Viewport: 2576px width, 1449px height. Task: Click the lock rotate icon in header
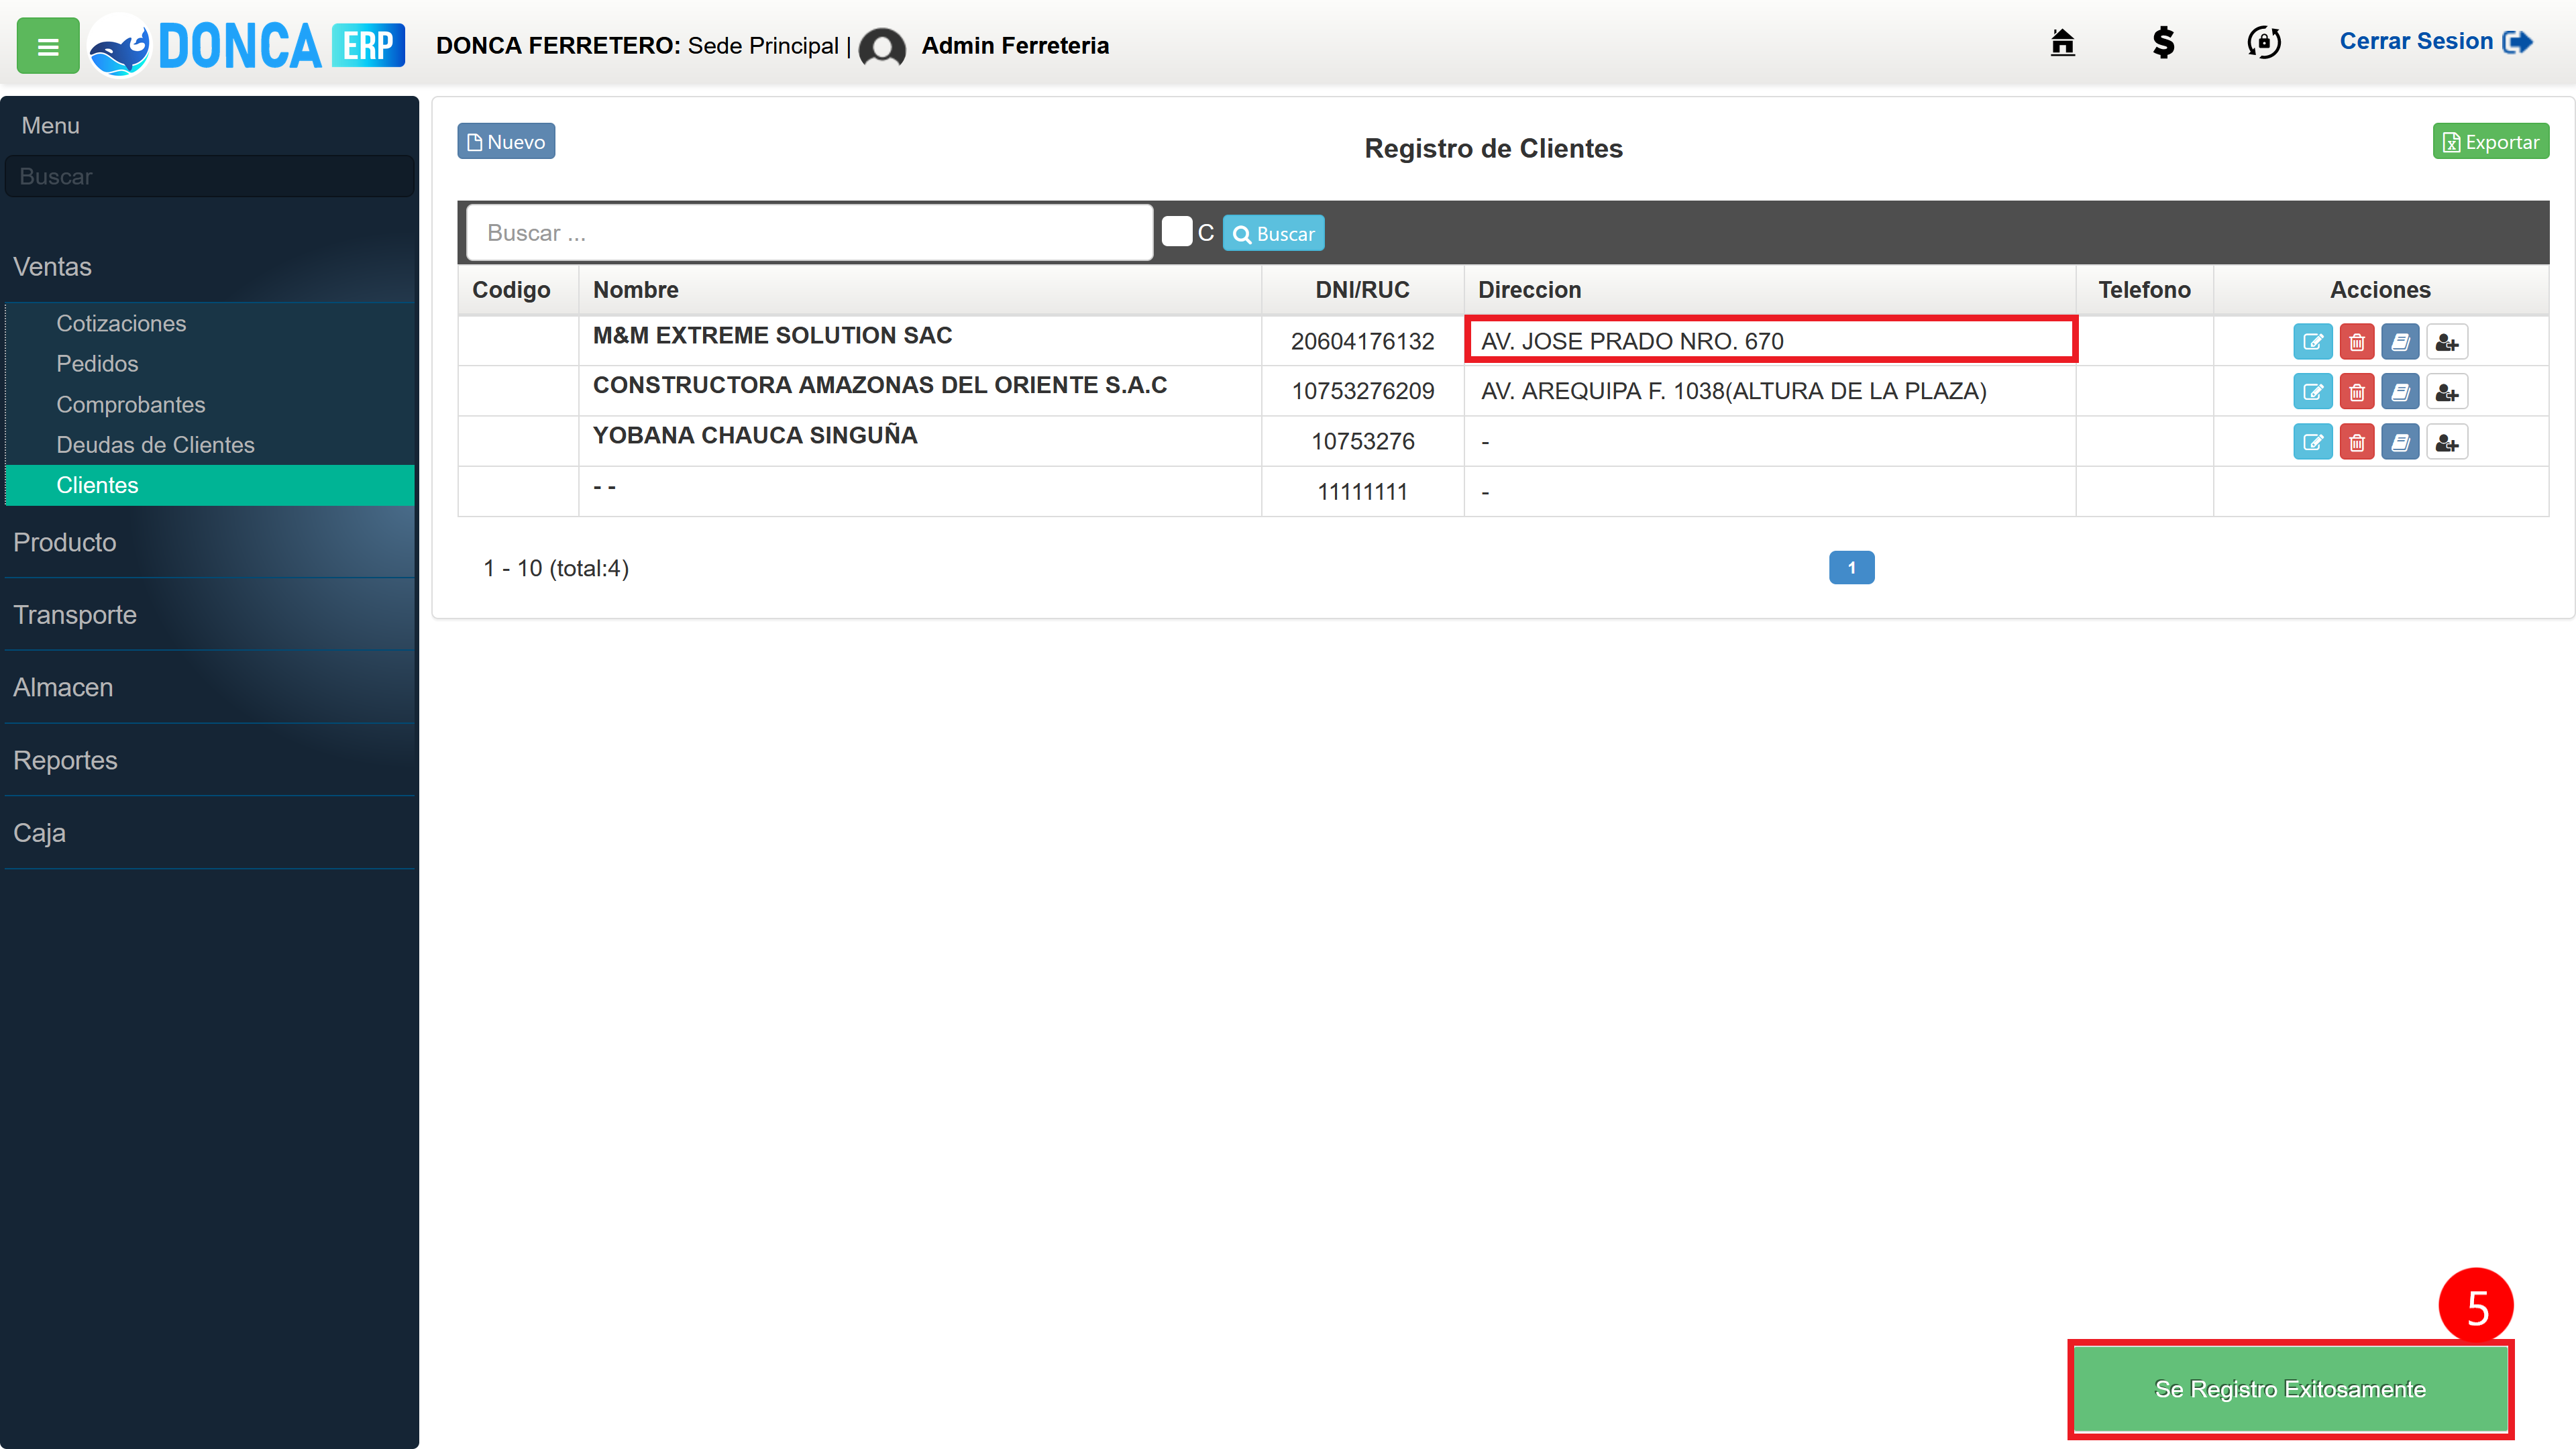[2264, 43]
